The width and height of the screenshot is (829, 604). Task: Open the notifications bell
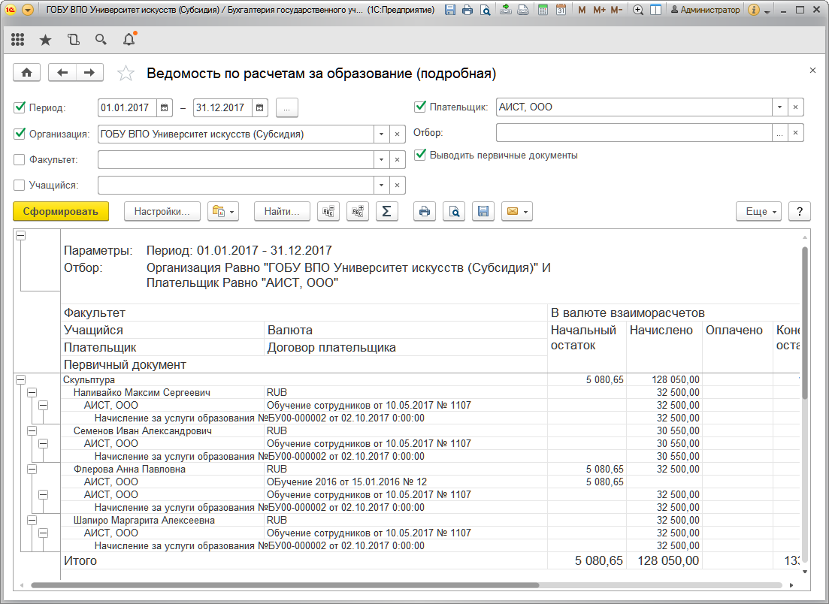[x=129, y=40]
